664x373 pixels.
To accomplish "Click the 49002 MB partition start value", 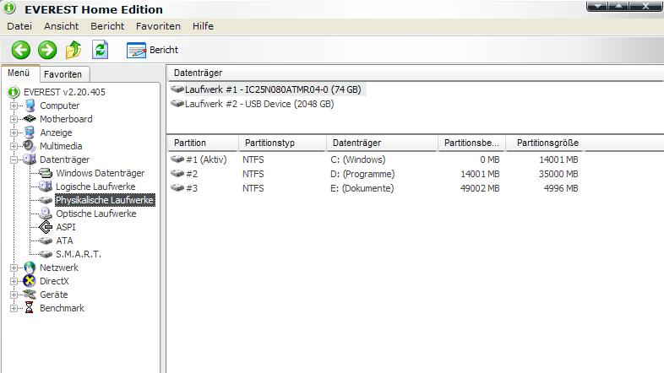I will click(x=480, y=189).
